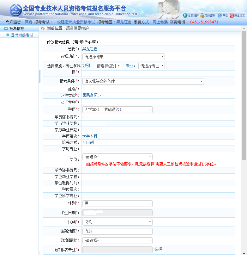Click the 修改密码 lock icon
Screen dimensions: 247x255
202,15
